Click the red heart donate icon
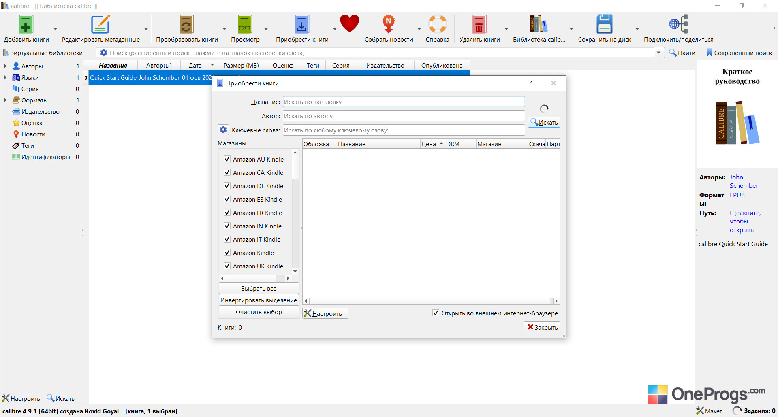Image resolution: width=778 pixels, height=417 pixels. tap(350, 23)
